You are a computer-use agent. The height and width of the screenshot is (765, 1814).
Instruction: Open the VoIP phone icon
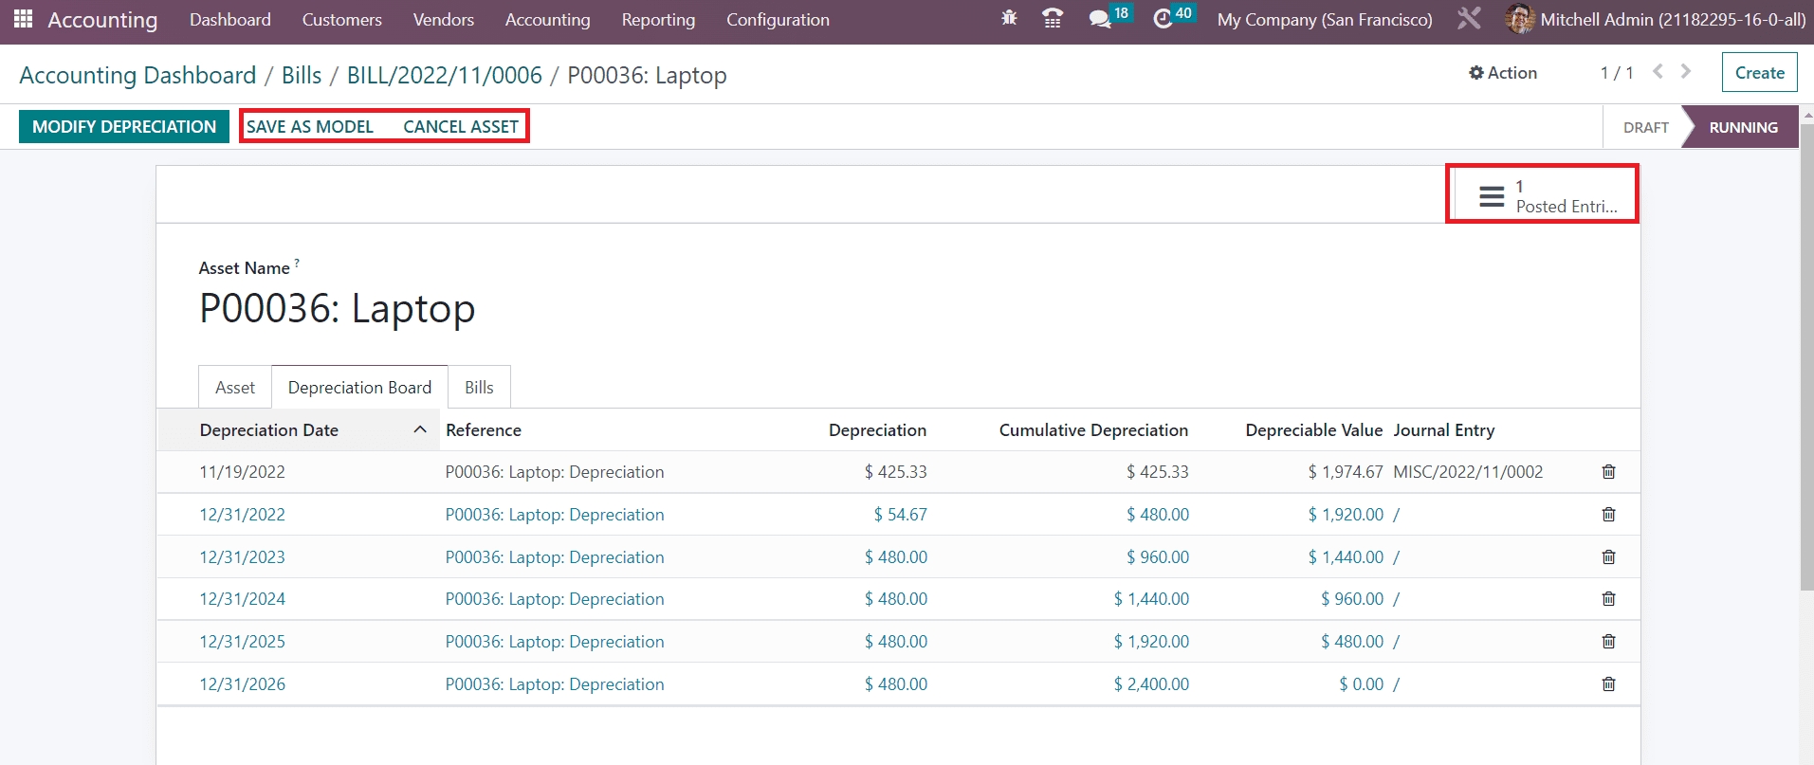click(1052, 19)
